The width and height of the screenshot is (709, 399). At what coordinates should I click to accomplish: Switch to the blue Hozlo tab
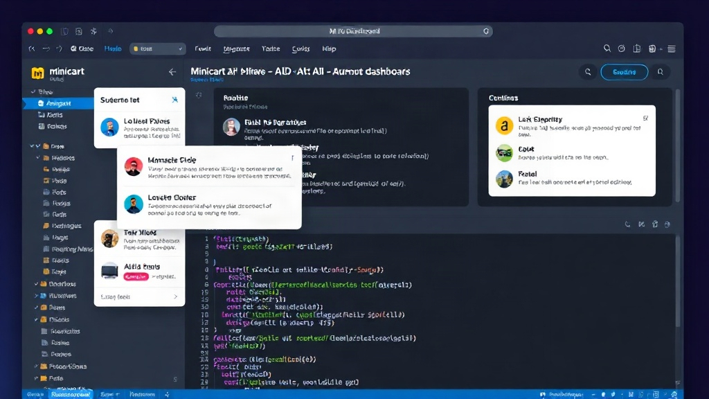113,49
